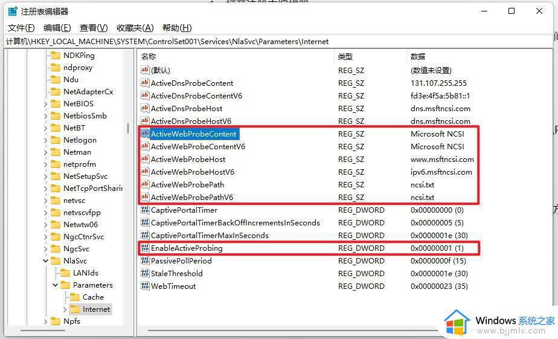
Task: Click string icon of ActiveDnsProbeContent
Action: [x=144, y=83]
